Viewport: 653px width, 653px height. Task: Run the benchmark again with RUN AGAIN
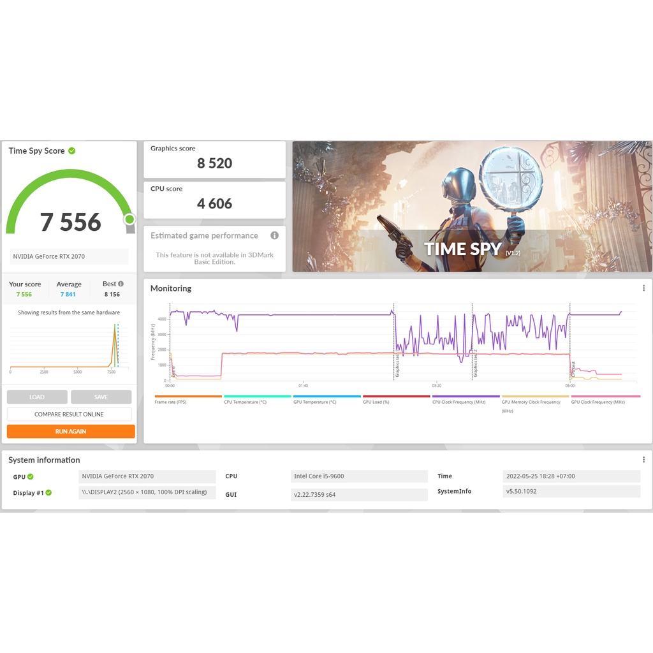71,432
